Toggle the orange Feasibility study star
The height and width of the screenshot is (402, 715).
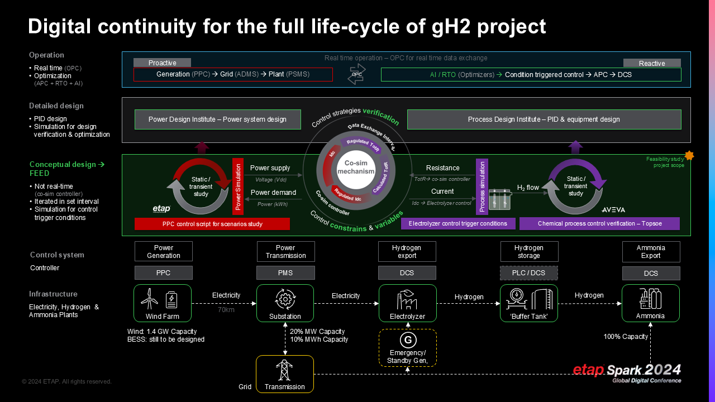[690, 157]
